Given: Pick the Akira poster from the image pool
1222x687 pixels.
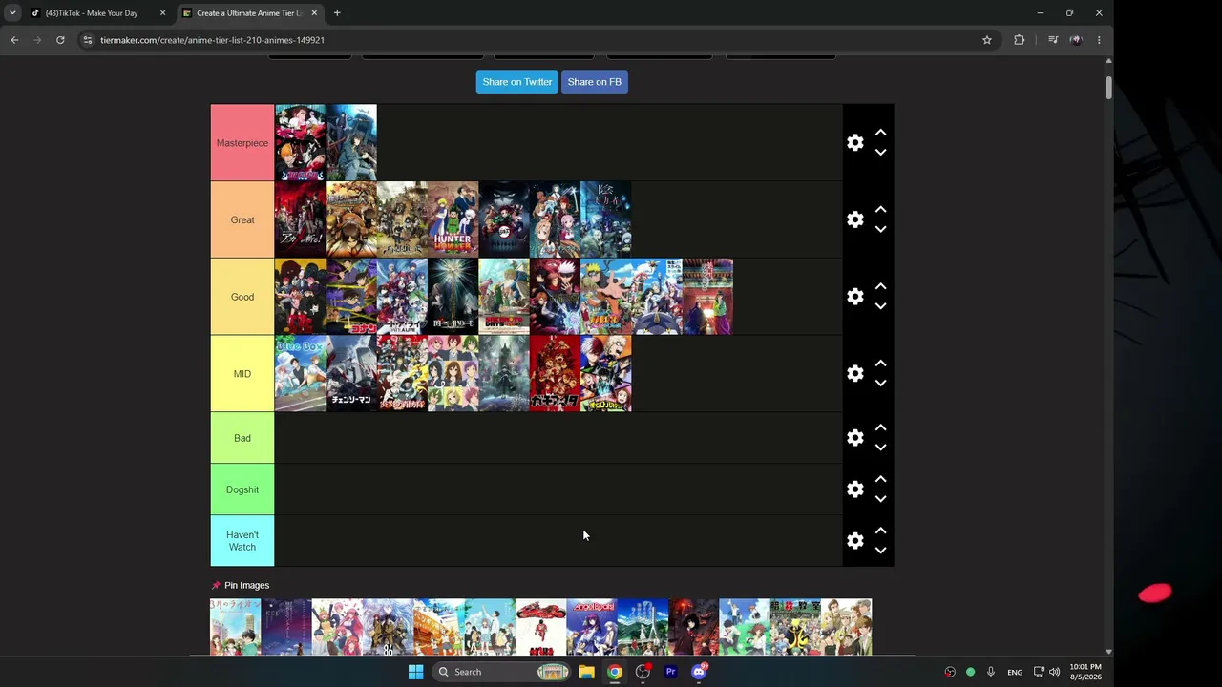Looking at the screenshot, I should 541,627.
